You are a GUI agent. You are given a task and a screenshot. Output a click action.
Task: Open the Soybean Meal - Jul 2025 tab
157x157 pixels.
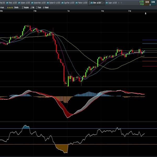pyautogui.click(x=38, y=3)
